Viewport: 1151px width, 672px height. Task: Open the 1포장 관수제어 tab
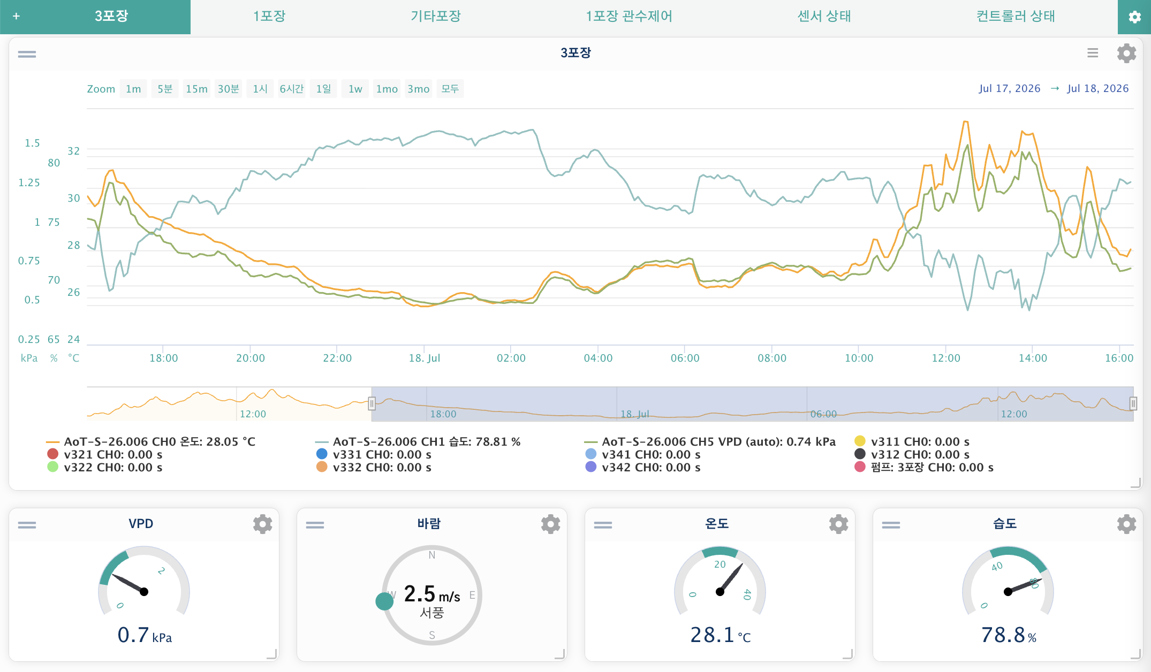629,17
